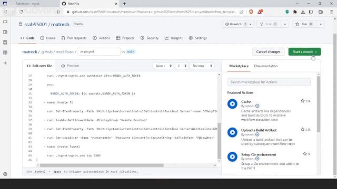
Task: Star the Cache action
Action: [x=303, y=101]
